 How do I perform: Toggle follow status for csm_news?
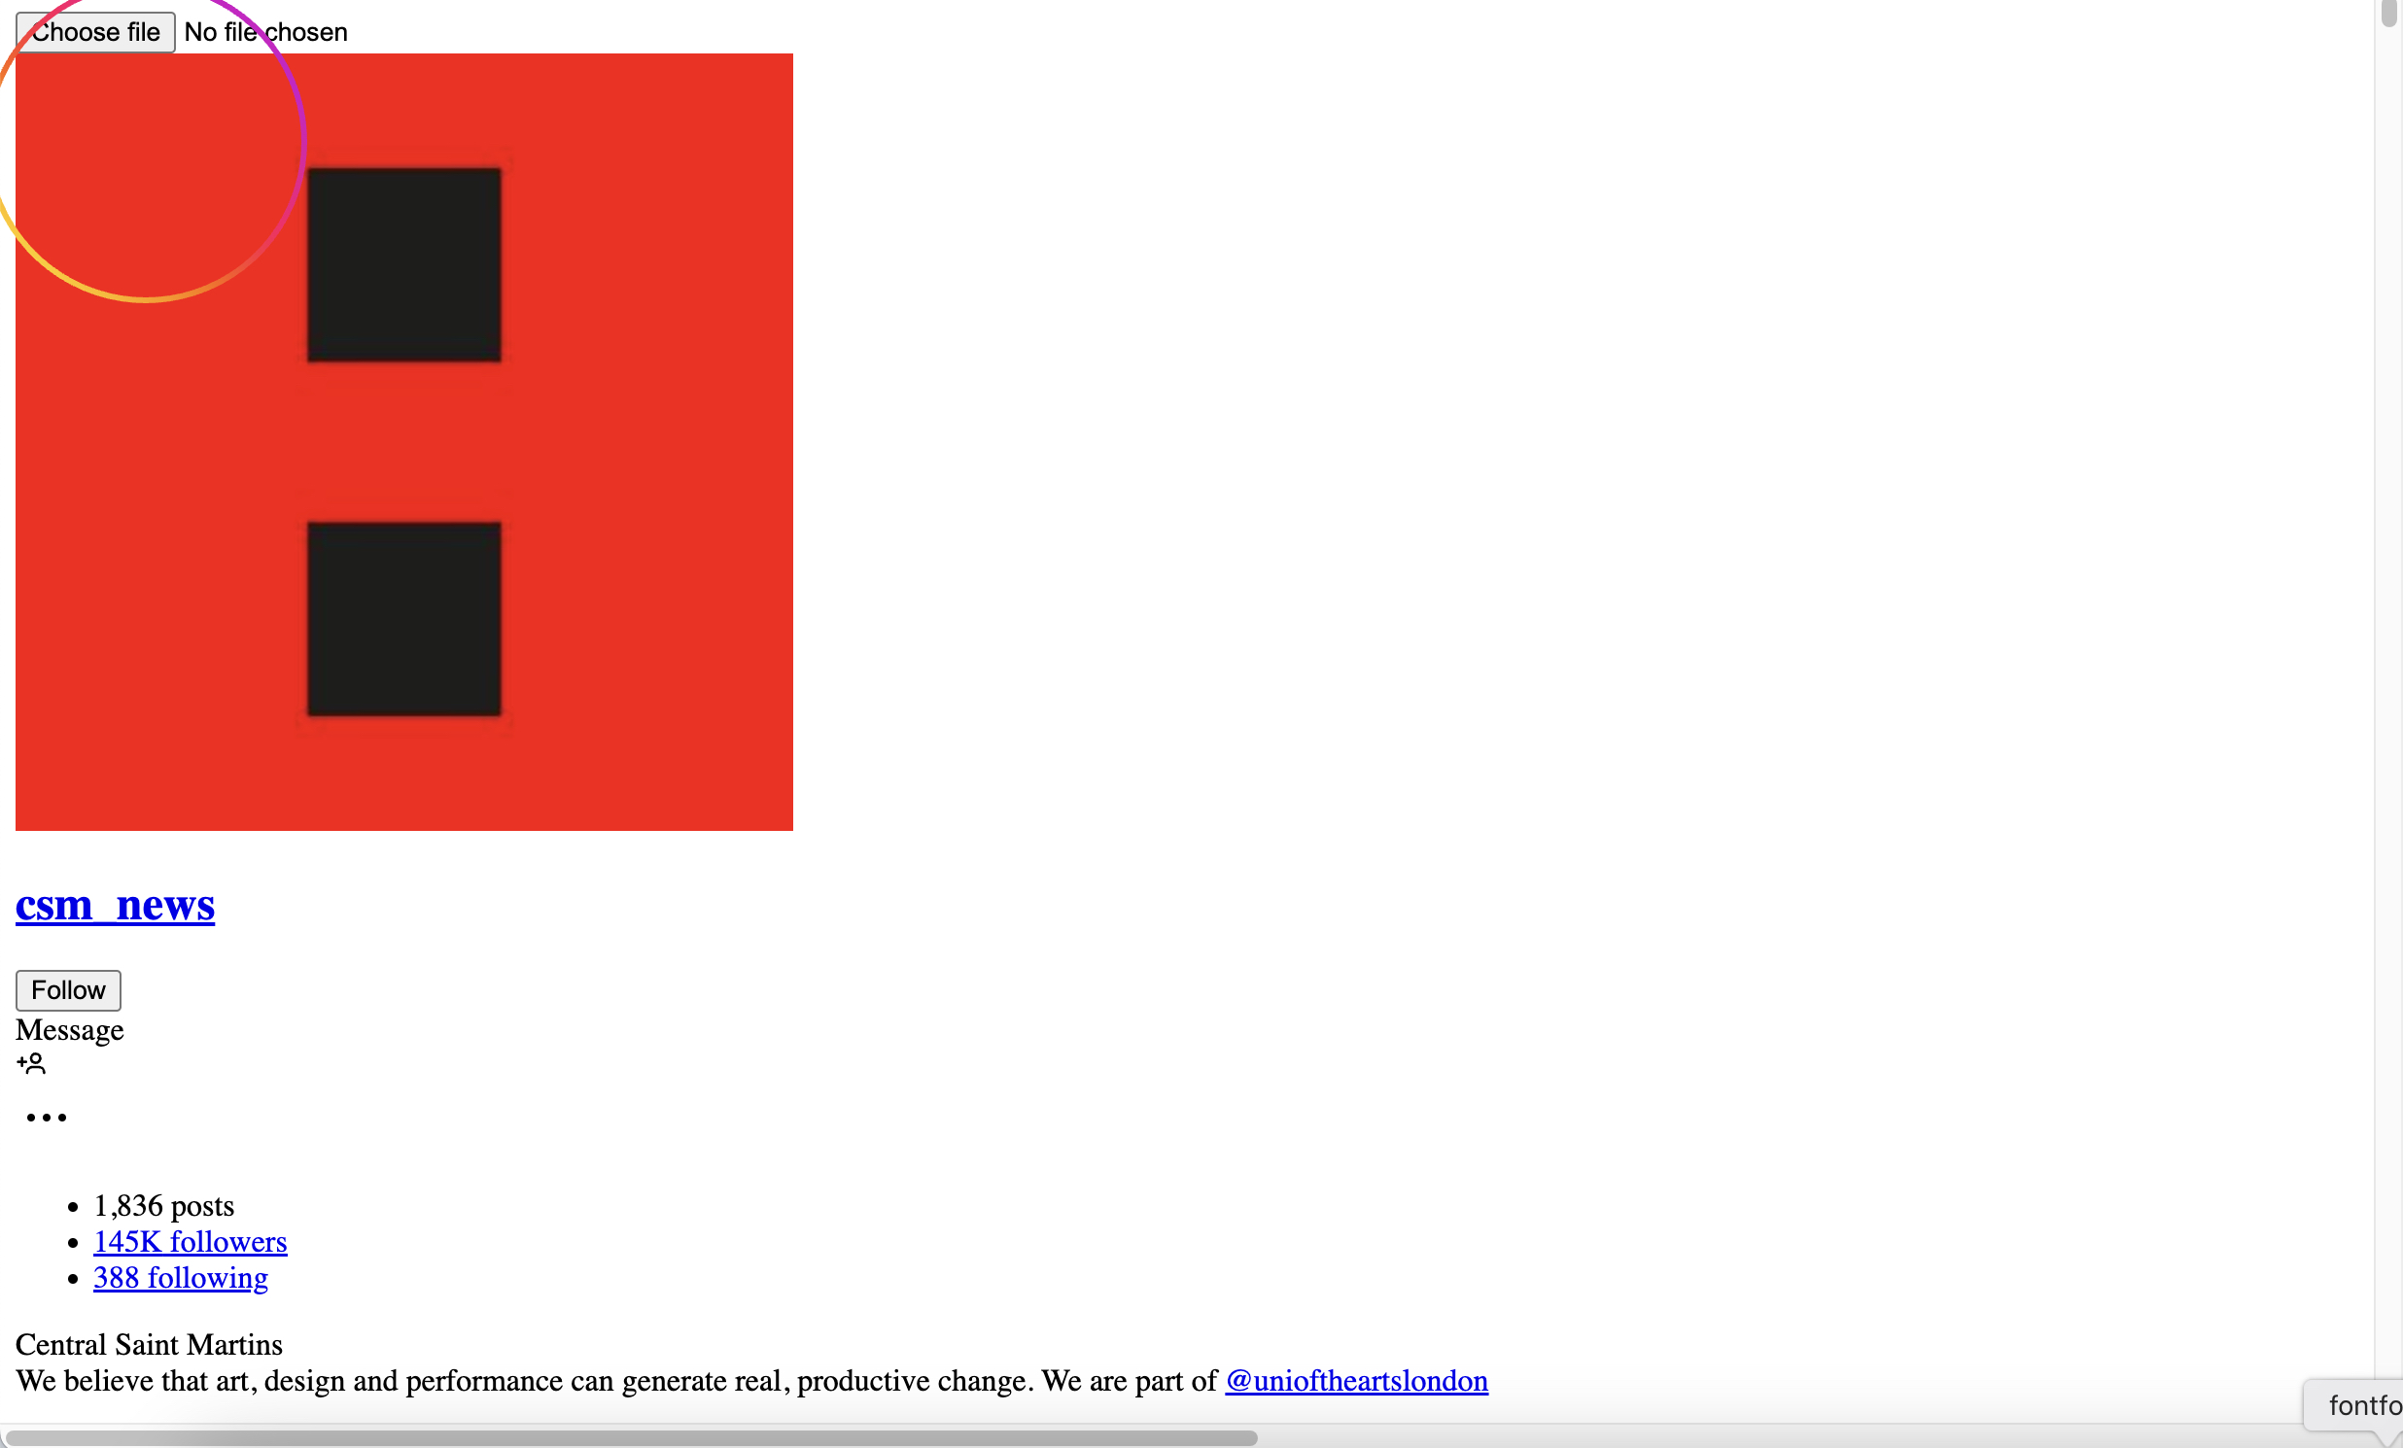(x=65, y=988)
